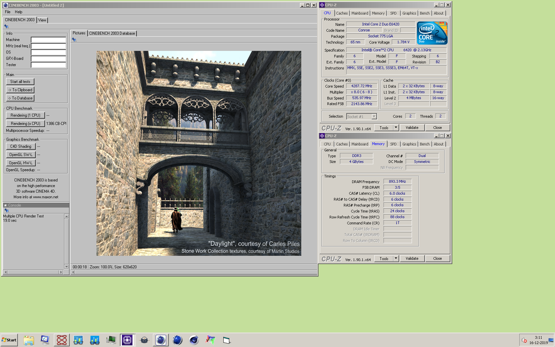Switch to the View tab in CINEBENCH
The image size is (555, 347).
42,20
